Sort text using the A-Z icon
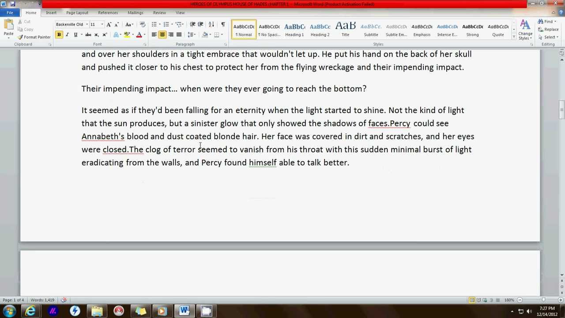Viewport: 565px width, 318px height. 211,24
